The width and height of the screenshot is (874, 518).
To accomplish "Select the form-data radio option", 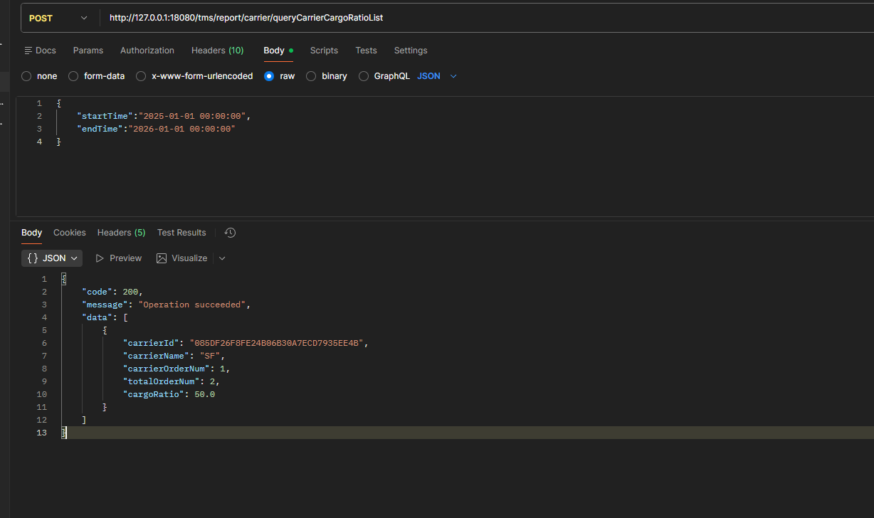I will coord(73,76).
